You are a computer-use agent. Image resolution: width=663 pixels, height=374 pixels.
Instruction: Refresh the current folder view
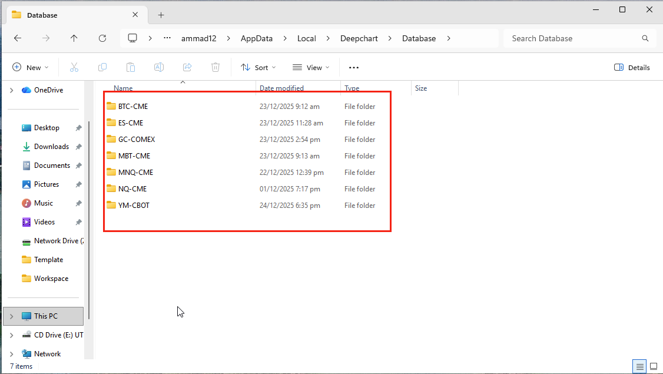click(x=102, y=38)
